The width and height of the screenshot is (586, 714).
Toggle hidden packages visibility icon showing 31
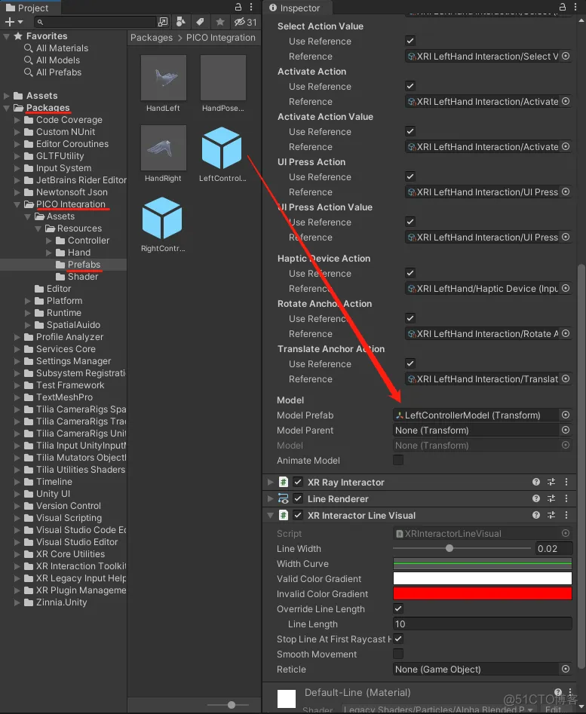(245, 22)
